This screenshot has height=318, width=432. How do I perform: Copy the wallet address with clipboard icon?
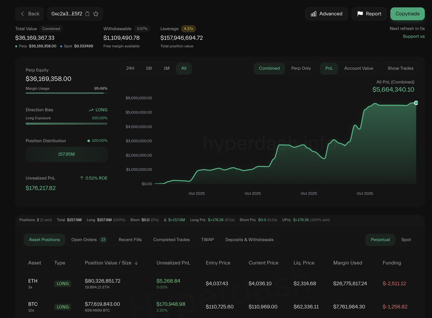88,14
